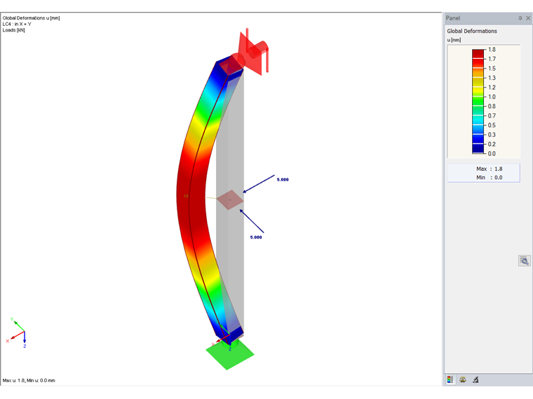533x399 pixels.
Task: Open the Color Scale tab in the panel
Action: point(450,379)
